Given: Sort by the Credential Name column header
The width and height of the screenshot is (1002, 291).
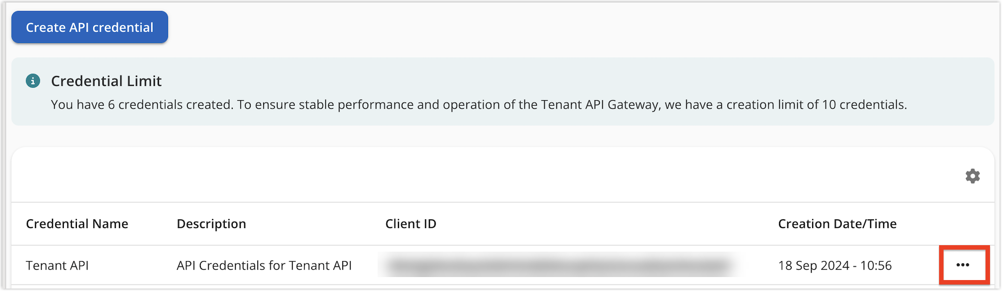Looking at the screenshot, I should [77, 224].
